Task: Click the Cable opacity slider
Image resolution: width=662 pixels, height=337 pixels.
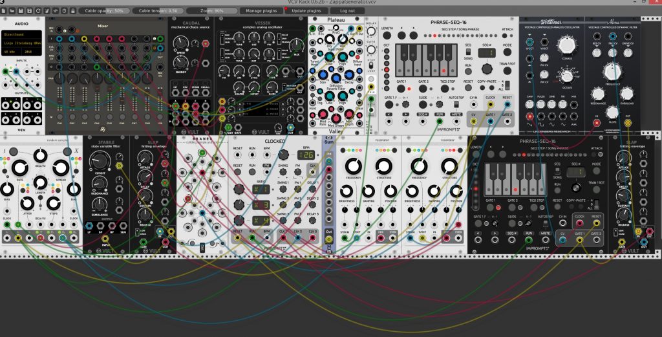Action: pos(104,10)
